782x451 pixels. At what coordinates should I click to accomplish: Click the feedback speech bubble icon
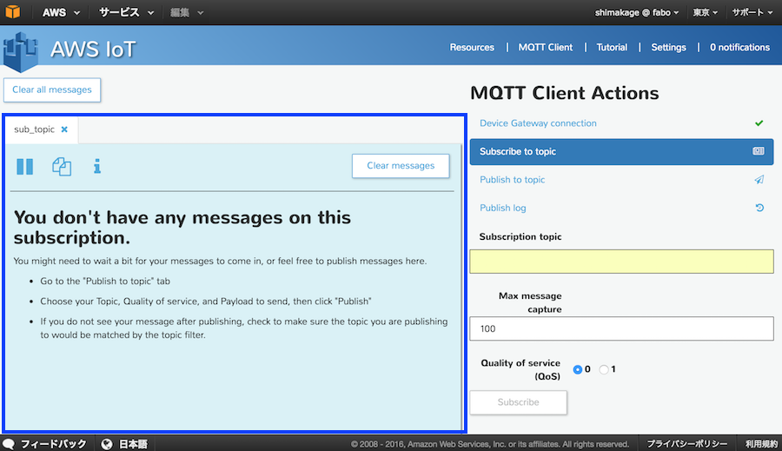9,444
